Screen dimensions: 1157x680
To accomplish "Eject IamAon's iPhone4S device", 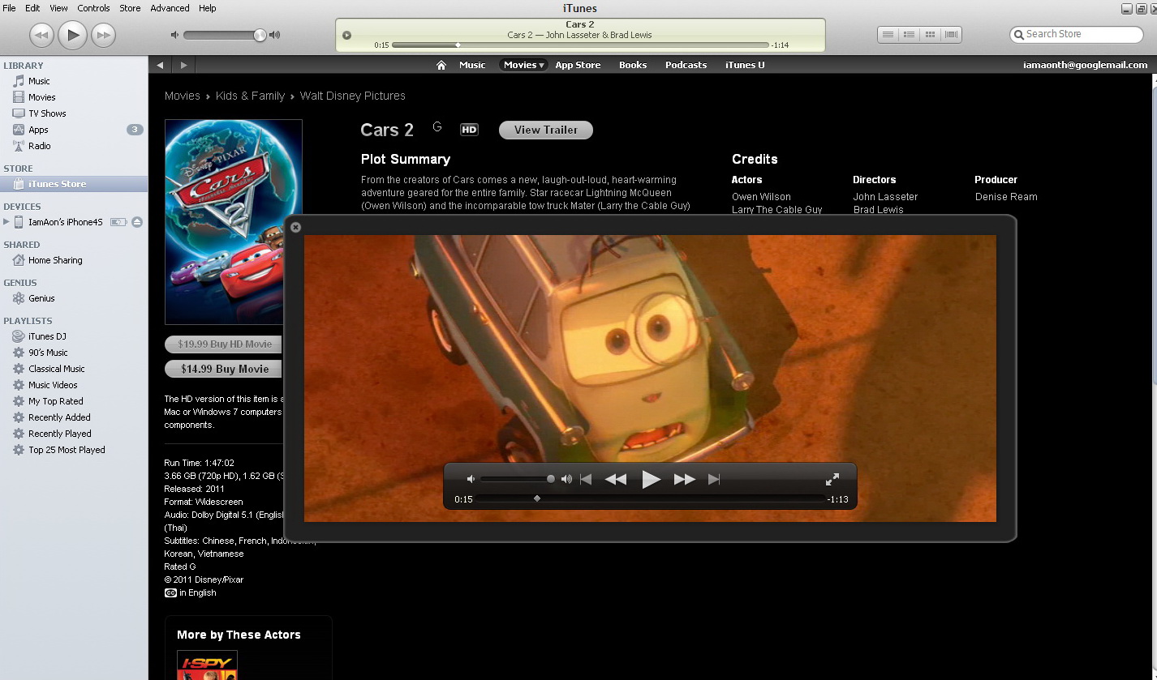I will (x=137, y=222).
